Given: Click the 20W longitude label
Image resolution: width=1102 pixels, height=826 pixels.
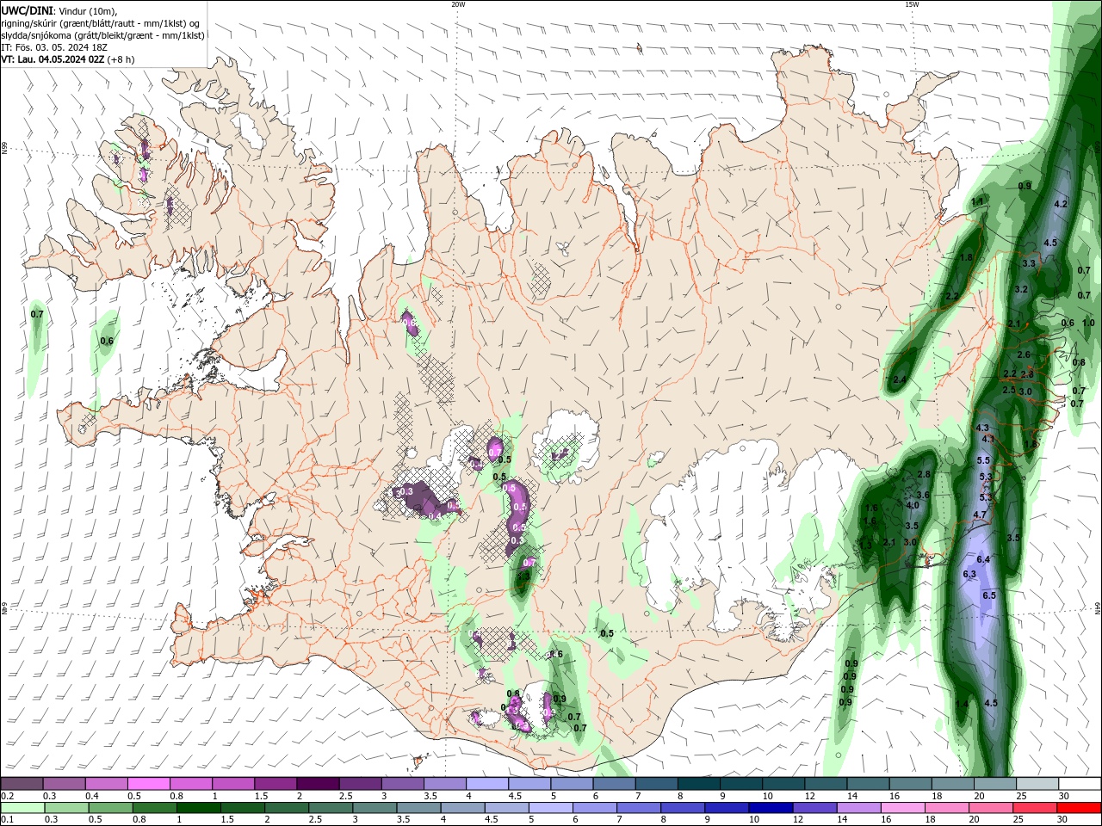Looking at the screenshot, I should point(458,4).
